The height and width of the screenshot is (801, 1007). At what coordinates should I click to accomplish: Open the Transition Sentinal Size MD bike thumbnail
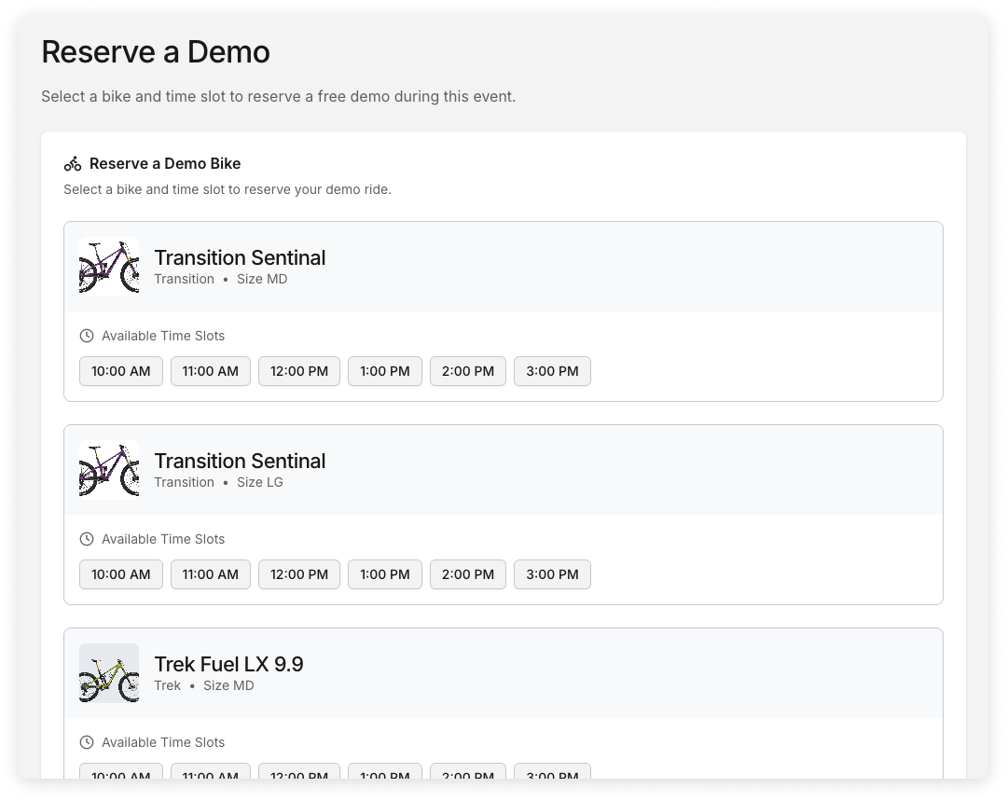pos(109,267)
